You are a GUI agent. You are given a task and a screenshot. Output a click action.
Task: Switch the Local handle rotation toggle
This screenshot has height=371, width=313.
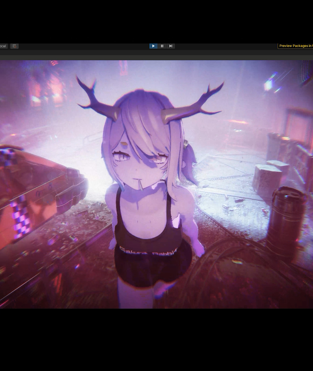(3, 46)
